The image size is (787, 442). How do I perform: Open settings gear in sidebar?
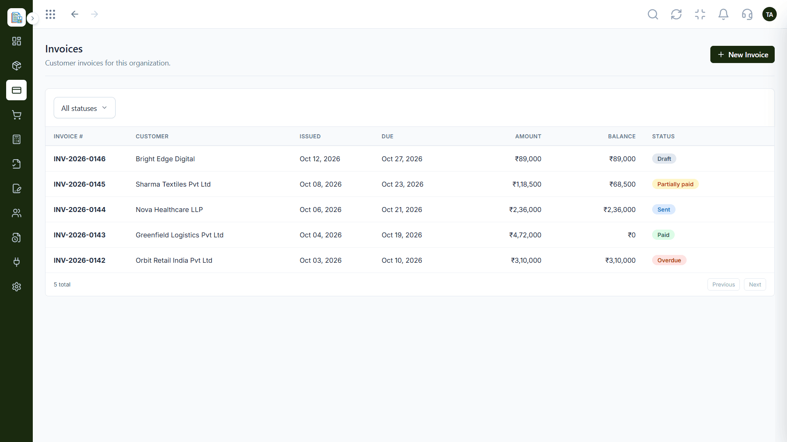[16, 287]
